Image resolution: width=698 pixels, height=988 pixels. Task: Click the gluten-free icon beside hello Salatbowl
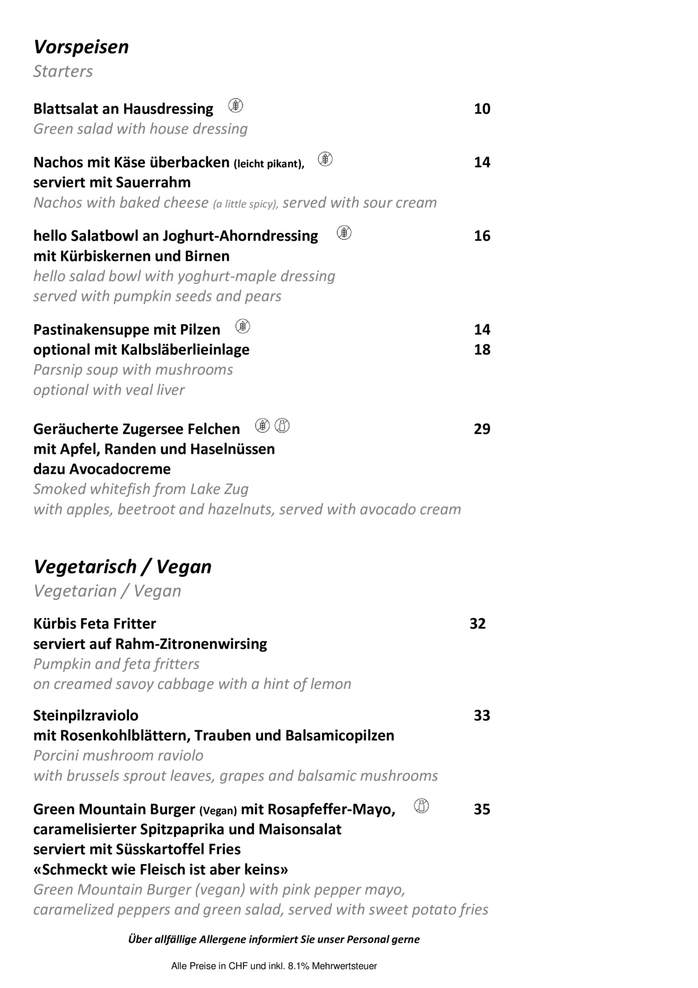point(344,233)
